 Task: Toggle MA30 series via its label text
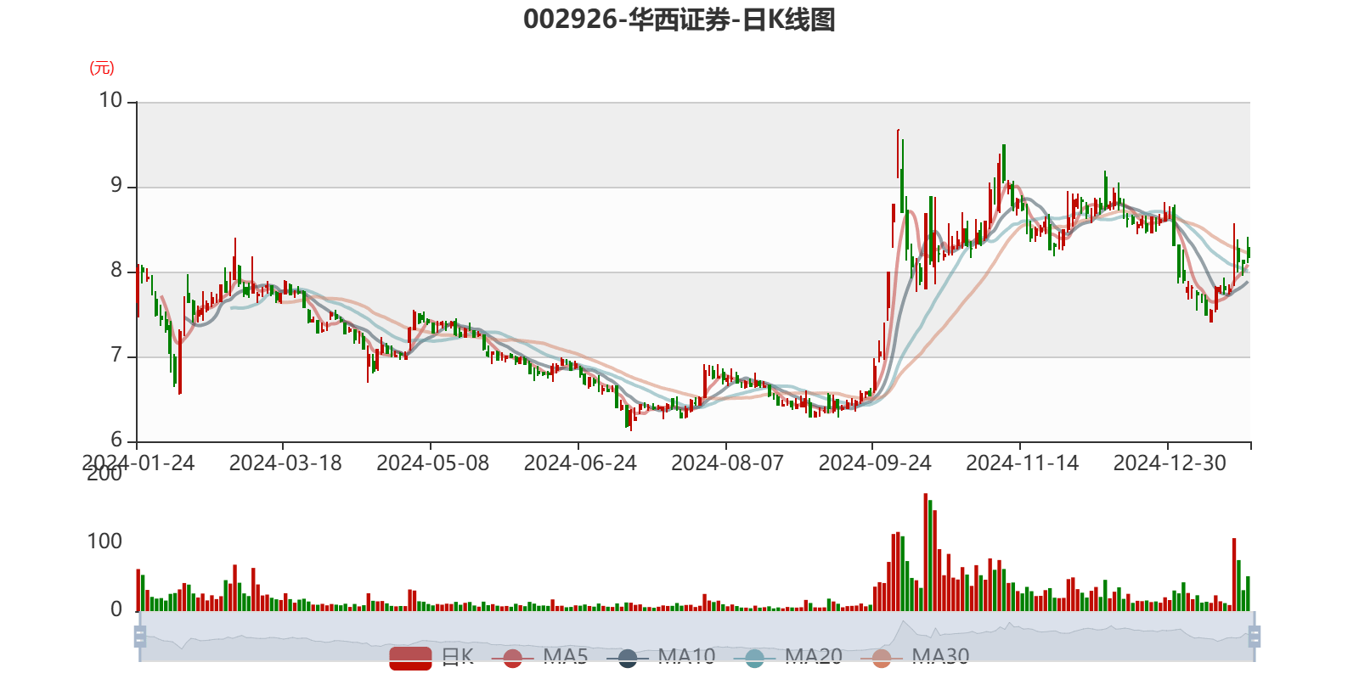pos(940,656)
